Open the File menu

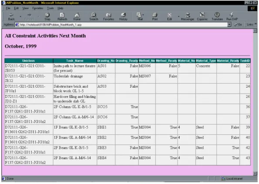tap(8, 8)
